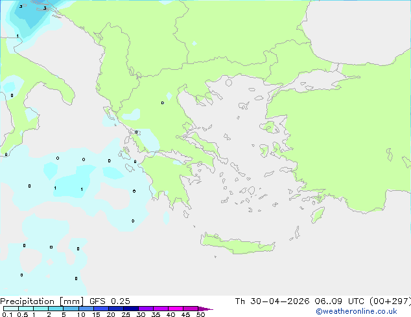Click the 'Precipitation [mm]' title text
This screenshot has width=411, height=317.
(x=42, y=301)
